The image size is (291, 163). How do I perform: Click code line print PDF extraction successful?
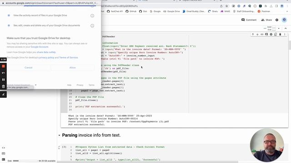point(100,107)
